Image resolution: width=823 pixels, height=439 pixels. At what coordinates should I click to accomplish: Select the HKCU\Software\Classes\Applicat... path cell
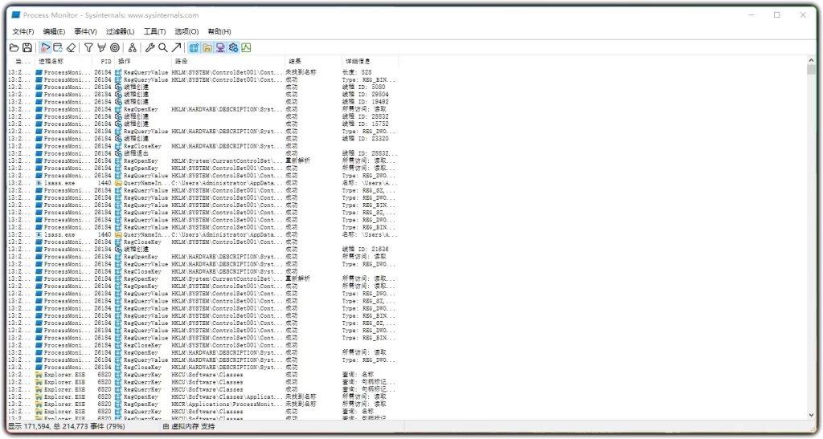tap(227, 396)
